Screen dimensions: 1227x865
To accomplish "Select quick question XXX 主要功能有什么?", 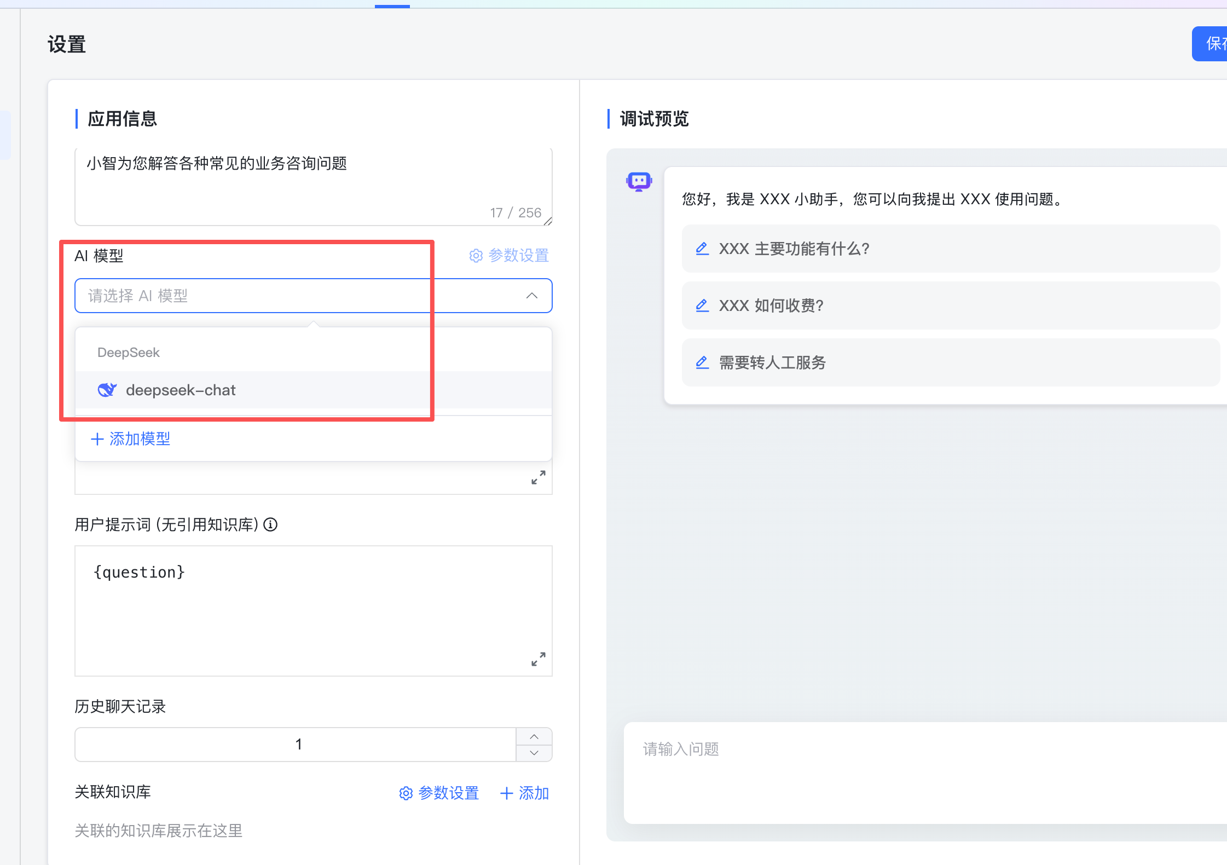I will tap(951, 249).
